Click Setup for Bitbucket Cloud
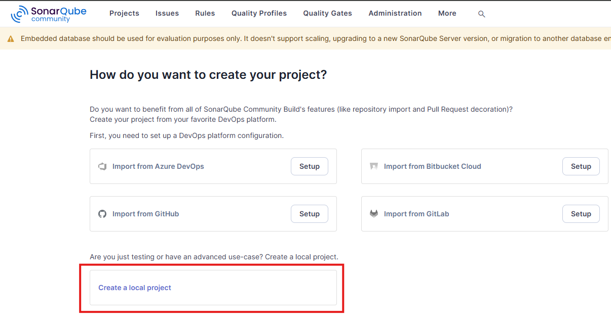The height and width of the screenshot is (326, 611). coord(581,166)
